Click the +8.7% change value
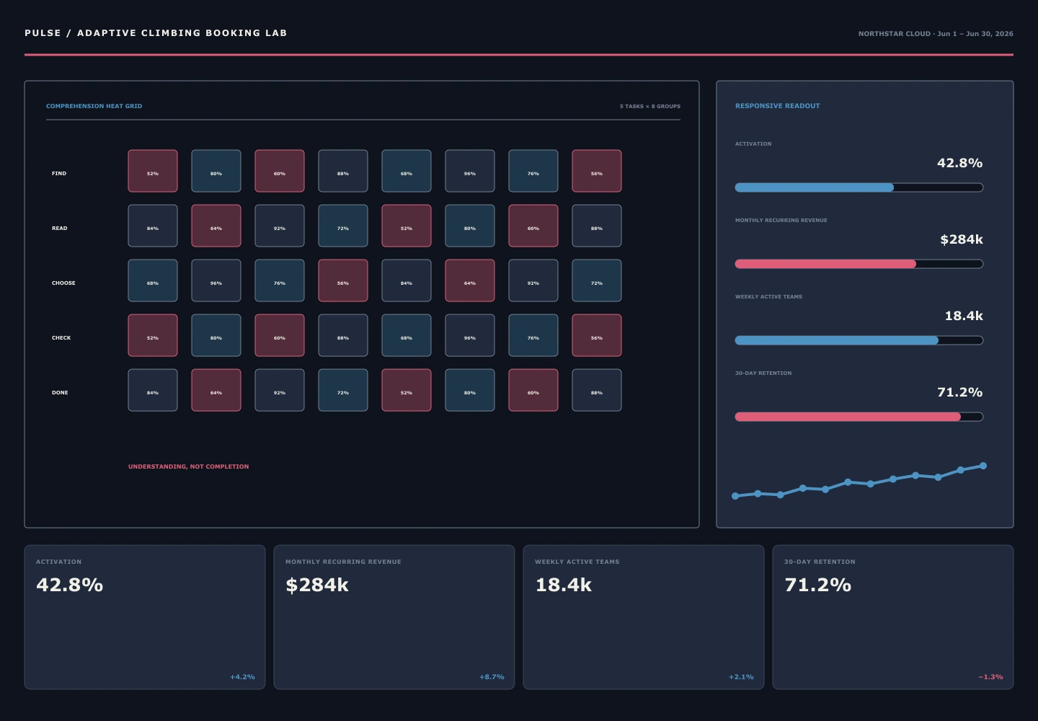Viewport: 1038px width, 721px height. click(492, 677)
